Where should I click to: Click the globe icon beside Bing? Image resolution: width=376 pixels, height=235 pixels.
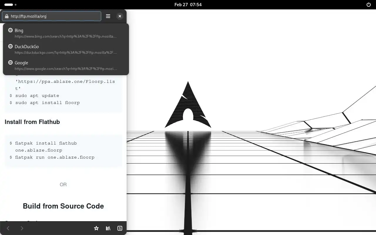pyautogui.click(x=10, y=30)
